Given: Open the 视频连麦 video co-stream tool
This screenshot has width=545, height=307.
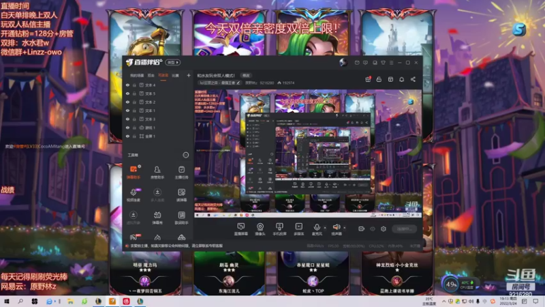Looking at the screenshot, I should coord(133,195).
